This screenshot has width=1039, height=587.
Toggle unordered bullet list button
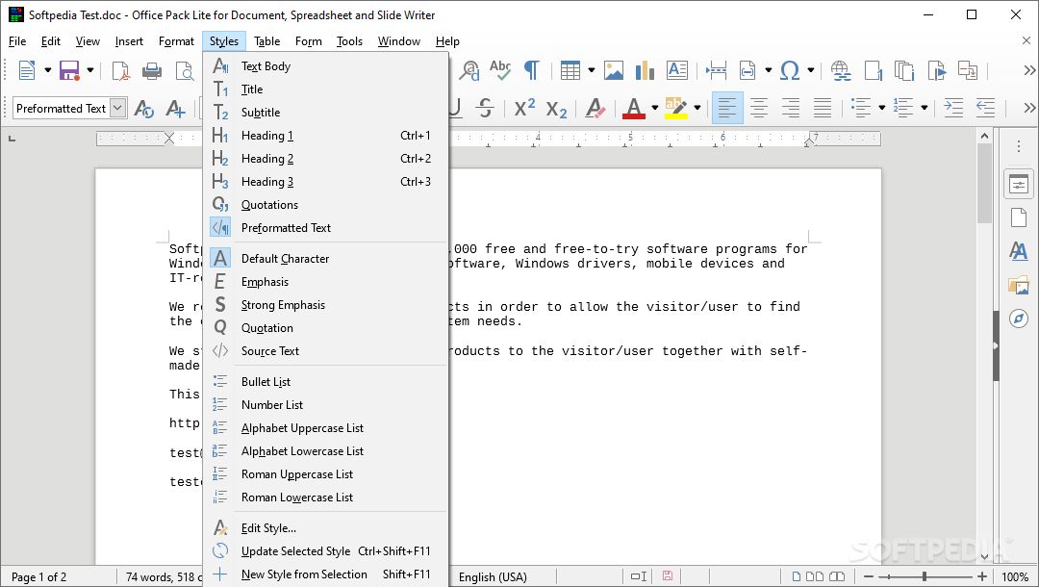click(861, 108)
